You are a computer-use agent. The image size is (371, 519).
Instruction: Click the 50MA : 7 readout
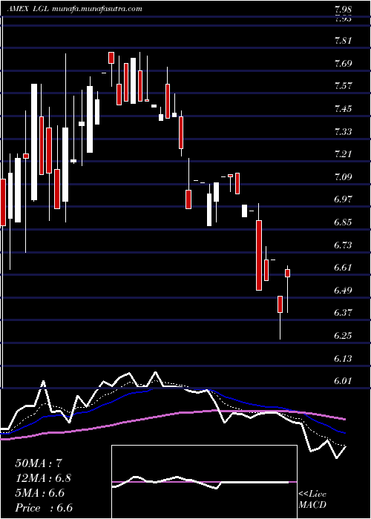click(x=39, y=463)
